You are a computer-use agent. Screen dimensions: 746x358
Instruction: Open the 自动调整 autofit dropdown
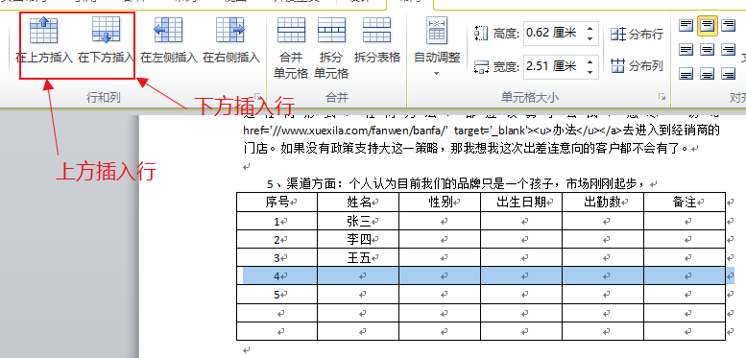tap(437, 48)
